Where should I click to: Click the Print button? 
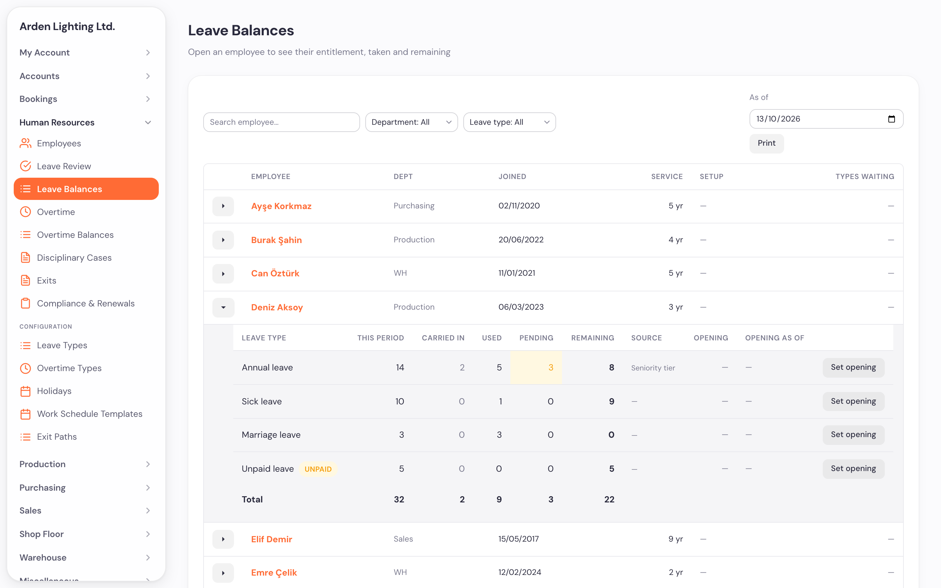pyautogui.click(x=767, y=143)
